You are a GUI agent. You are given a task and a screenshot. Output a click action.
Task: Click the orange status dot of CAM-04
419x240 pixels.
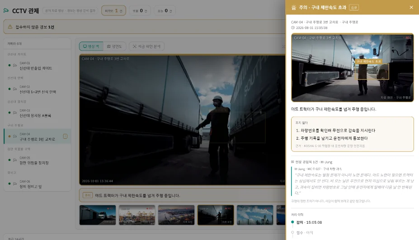[9, 136]
